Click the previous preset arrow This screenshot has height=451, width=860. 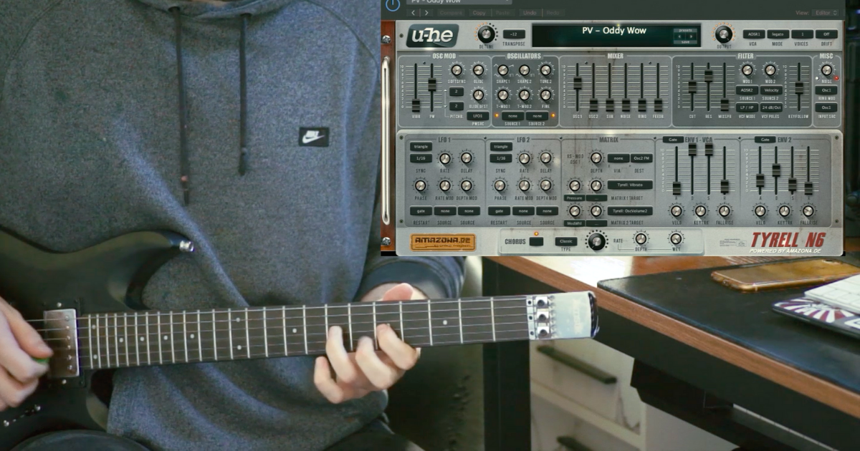(413, 14)
